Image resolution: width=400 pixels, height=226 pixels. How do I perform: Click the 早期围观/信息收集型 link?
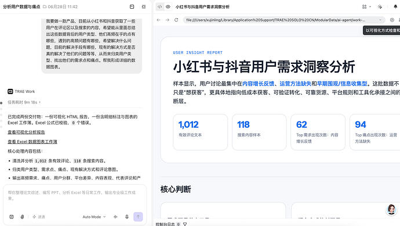pos(342,84)
